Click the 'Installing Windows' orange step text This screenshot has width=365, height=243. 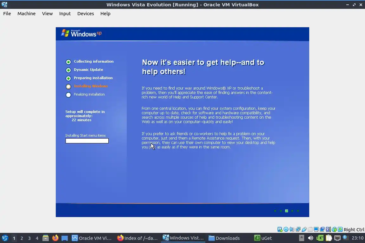(x=91, y=86)
